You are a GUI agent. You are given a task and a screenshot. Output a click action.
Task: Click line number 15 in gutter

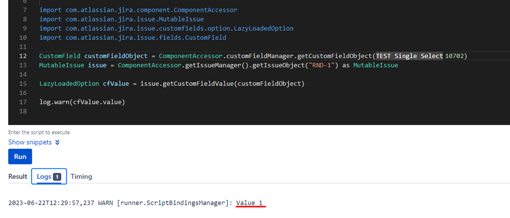[x=23, y=84]
